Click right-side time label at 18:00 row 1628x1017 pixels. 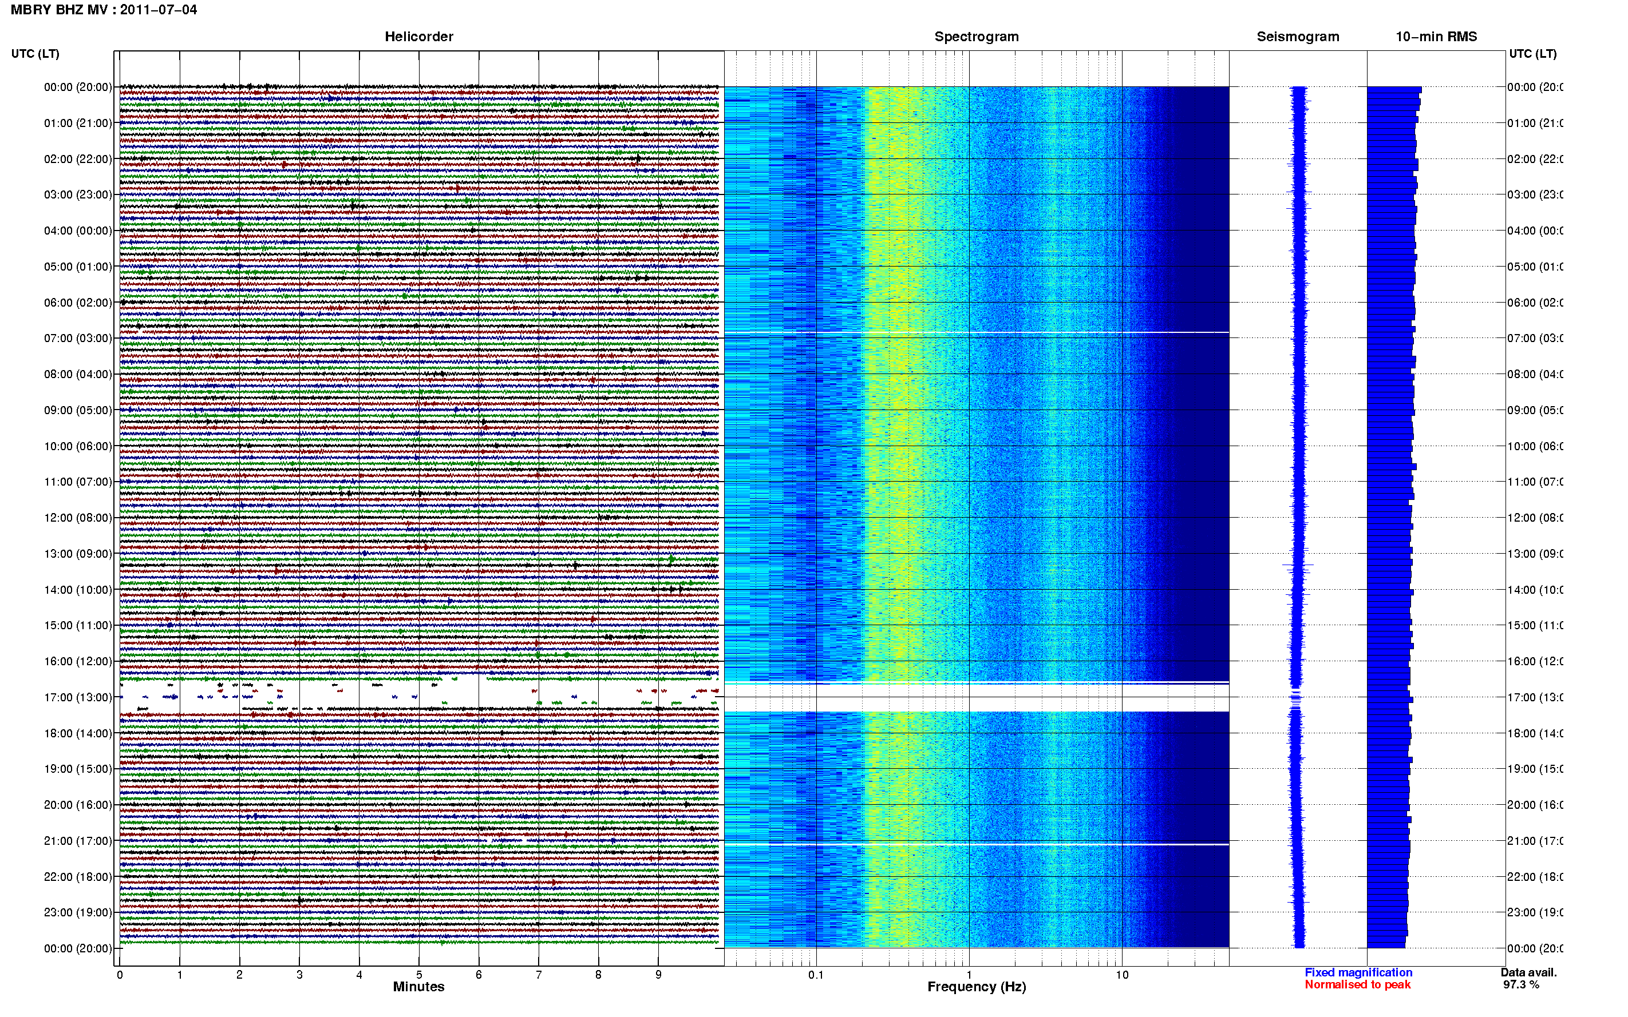1535,733
